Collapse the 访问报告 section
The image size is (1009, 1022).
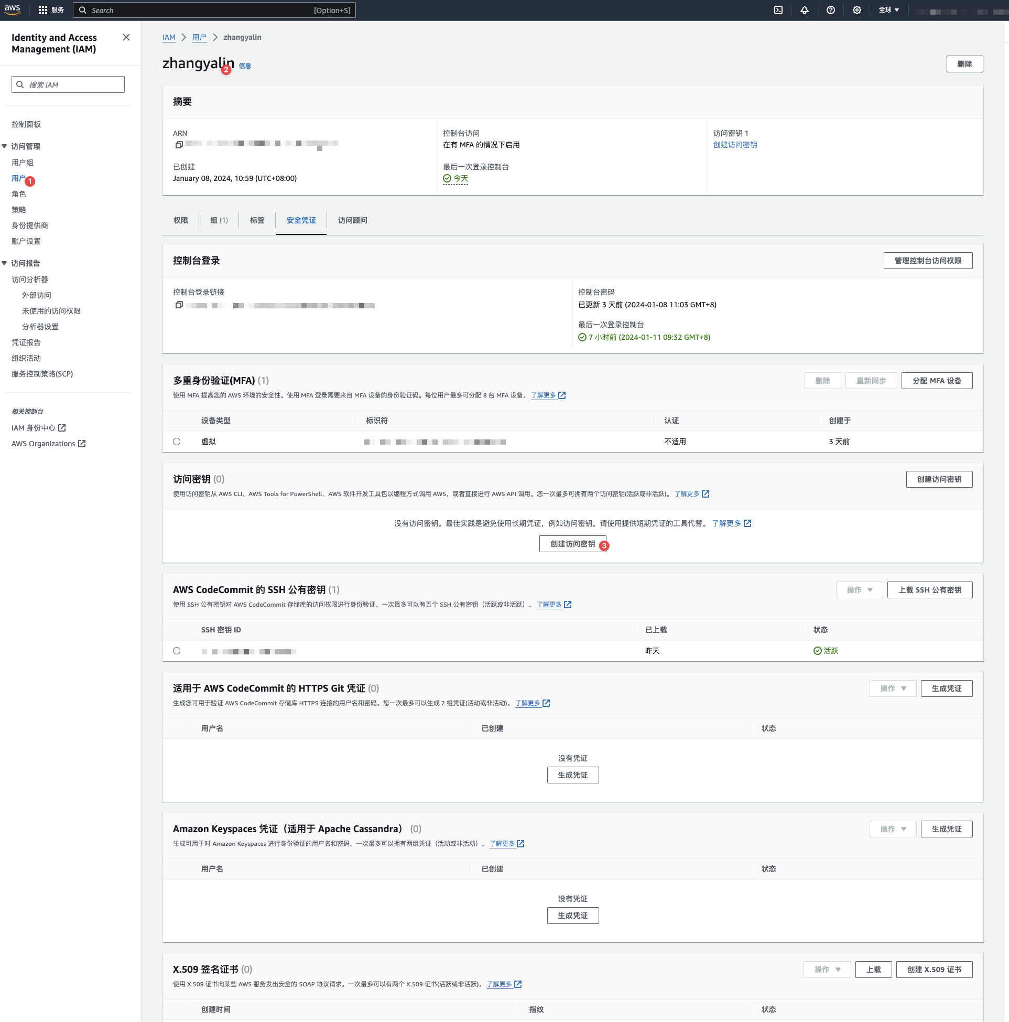pyautogui.click(x=4, y=263)
